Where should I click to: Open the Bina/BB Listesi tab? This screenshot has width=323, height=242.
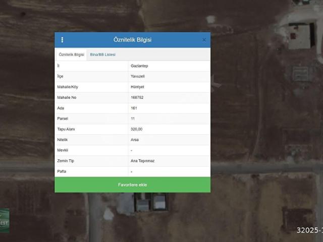(102, 54)
